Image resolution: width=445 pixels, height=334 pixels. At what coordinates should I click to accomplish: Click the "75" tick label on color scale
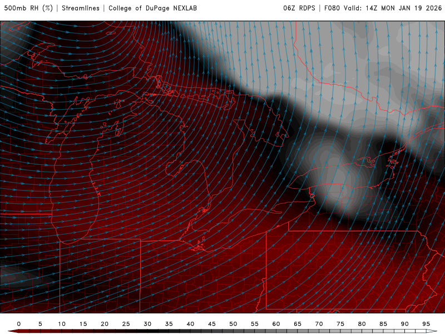point(340,324)
